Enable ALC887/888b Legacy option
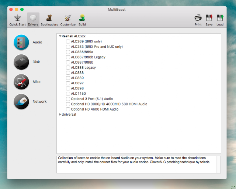236x189 pixels. pyautogui.click(x=68, y=57)
